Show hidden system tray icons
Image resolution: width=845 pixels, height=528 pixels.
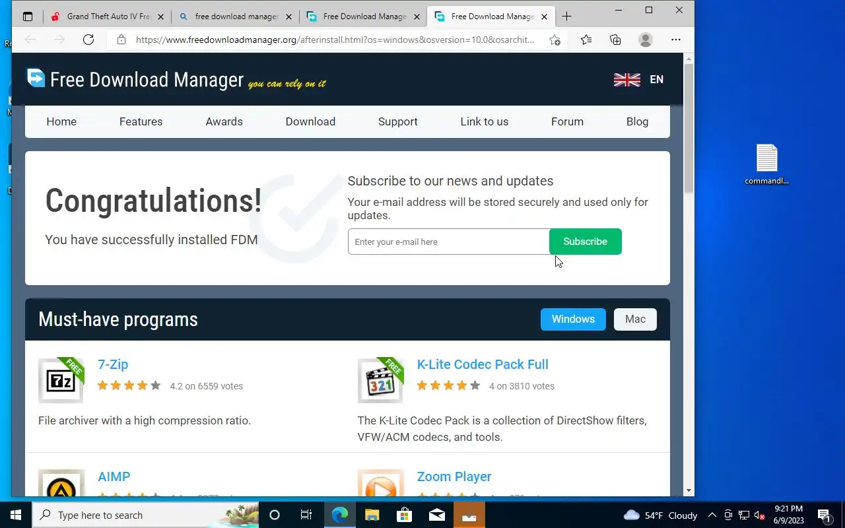tap(712, 515)
